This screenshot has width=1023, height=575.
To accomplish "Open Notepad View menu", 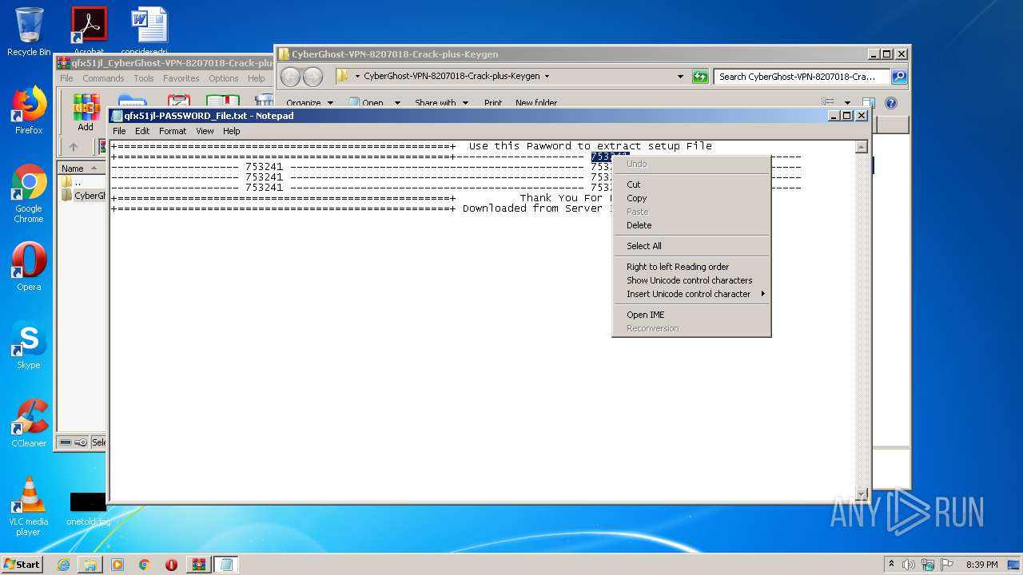I will point(205,131).
